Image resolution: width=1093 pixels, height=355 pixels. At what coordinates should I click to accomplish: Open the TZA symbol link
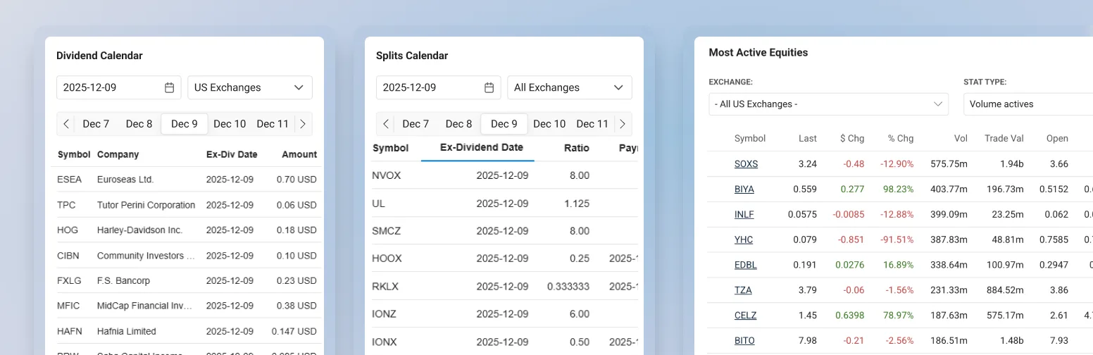pyautogui.click(x=742, y=291)
